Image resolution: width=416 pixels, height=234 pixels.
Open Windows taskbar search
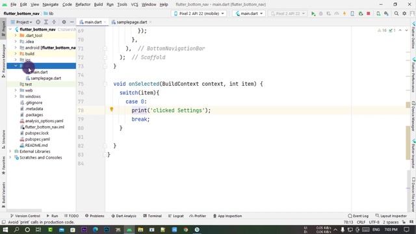point(16,229)
